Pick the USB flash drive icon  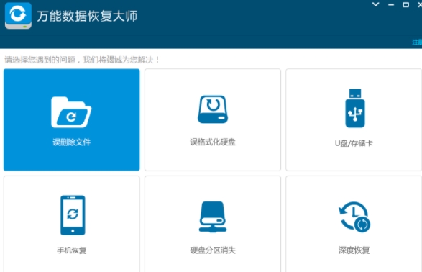pos(355,108)
